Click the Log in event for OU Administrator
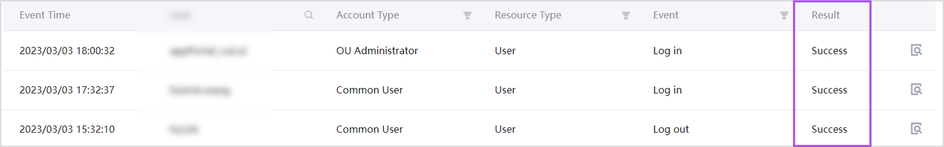944x147 pixels. [667, 51]
